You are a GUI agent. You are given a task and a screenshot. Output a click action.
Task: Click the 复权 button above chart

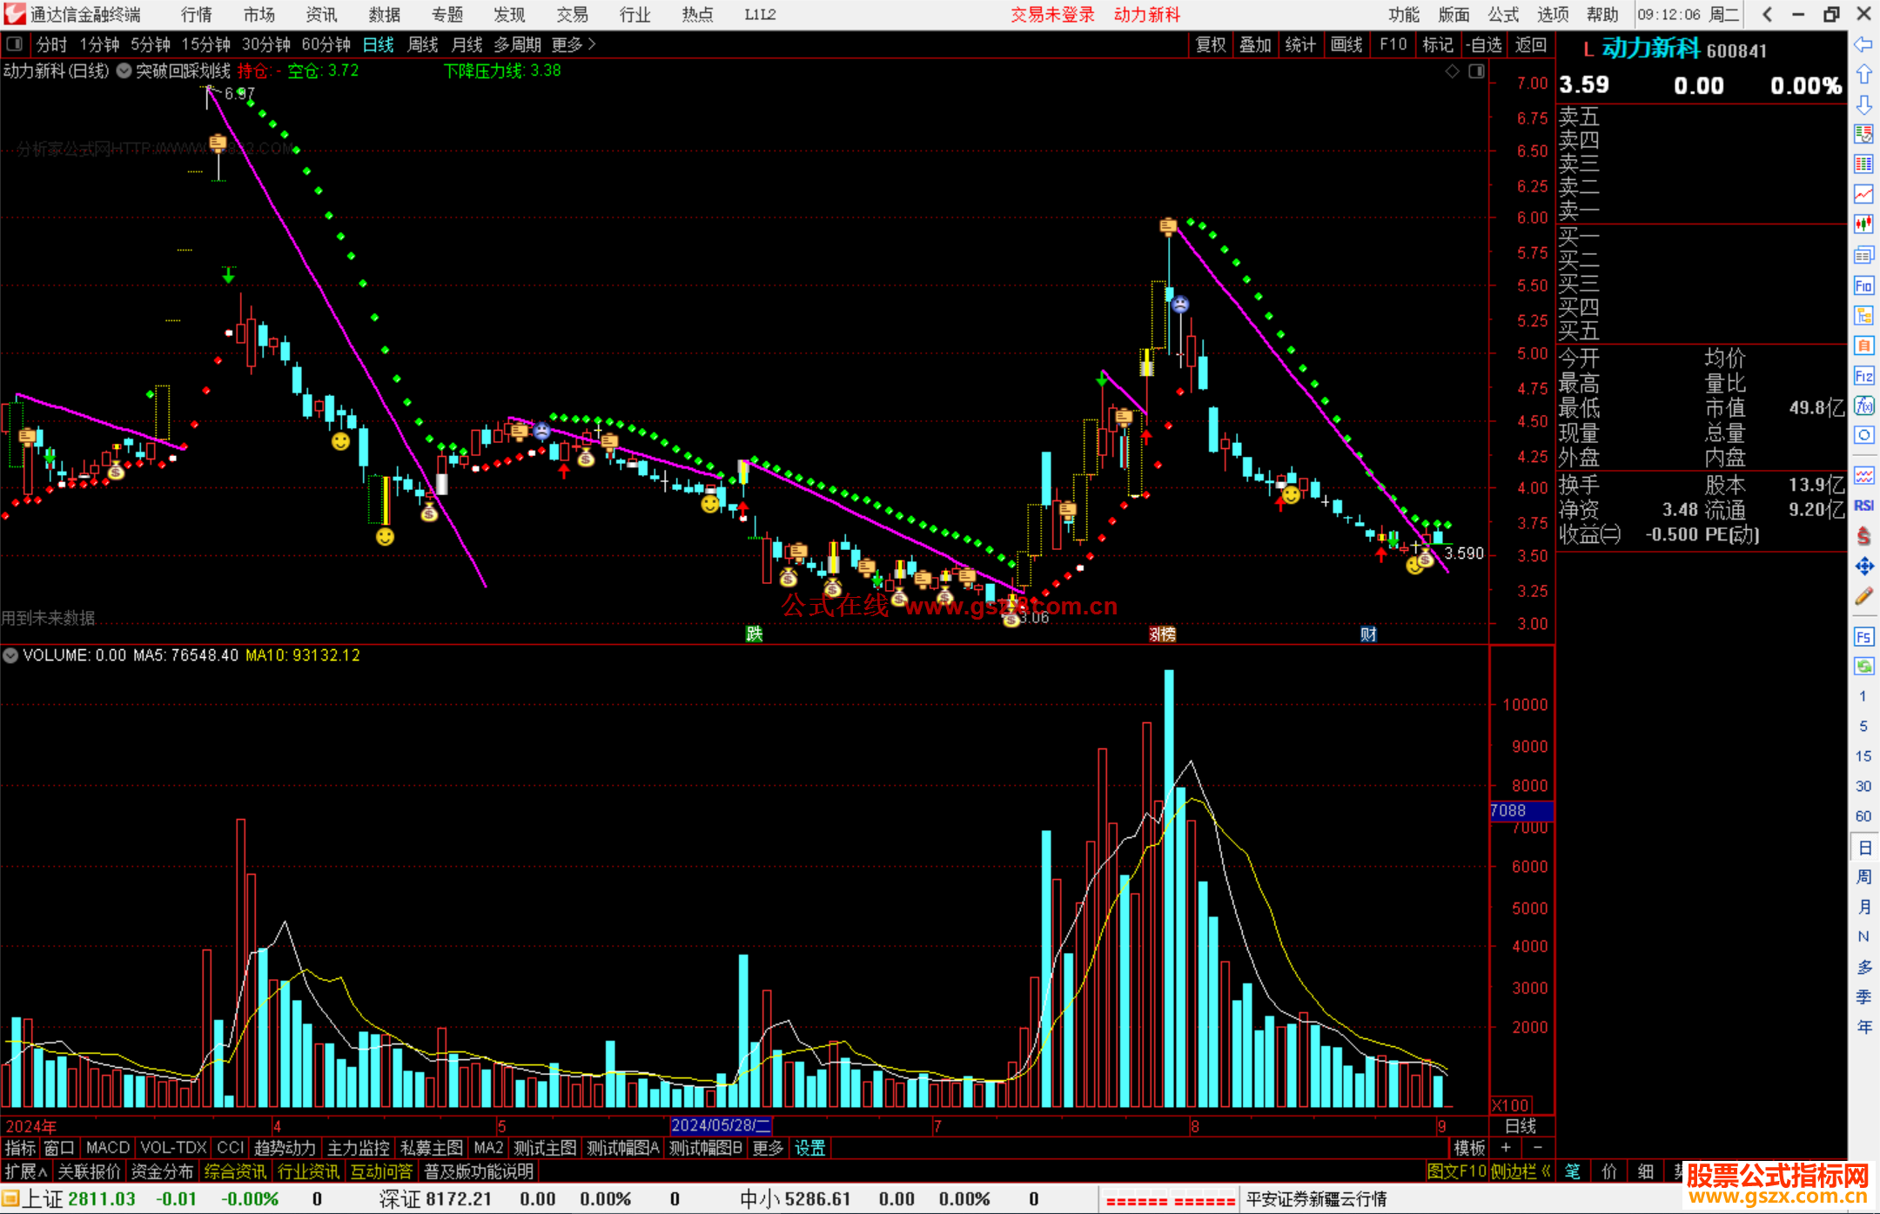[1211, 44]
